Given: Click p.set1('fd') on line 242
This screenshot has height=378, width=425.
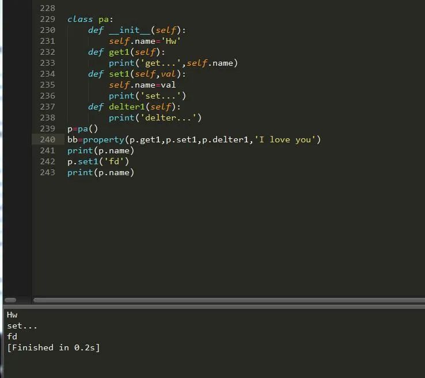Looking at the screenshot, I should tap(98, 161).
